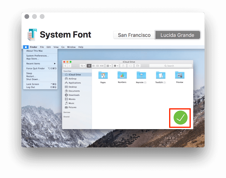
Task: Click the Devices sidebar heading
Action: coord(67,112)
